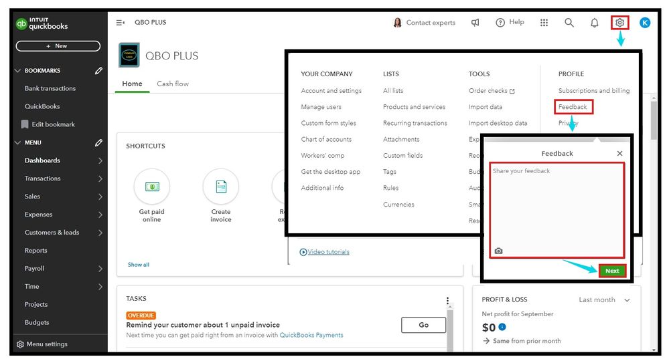
Task: Open Custom form styles
Action: [x=329, y=123]
